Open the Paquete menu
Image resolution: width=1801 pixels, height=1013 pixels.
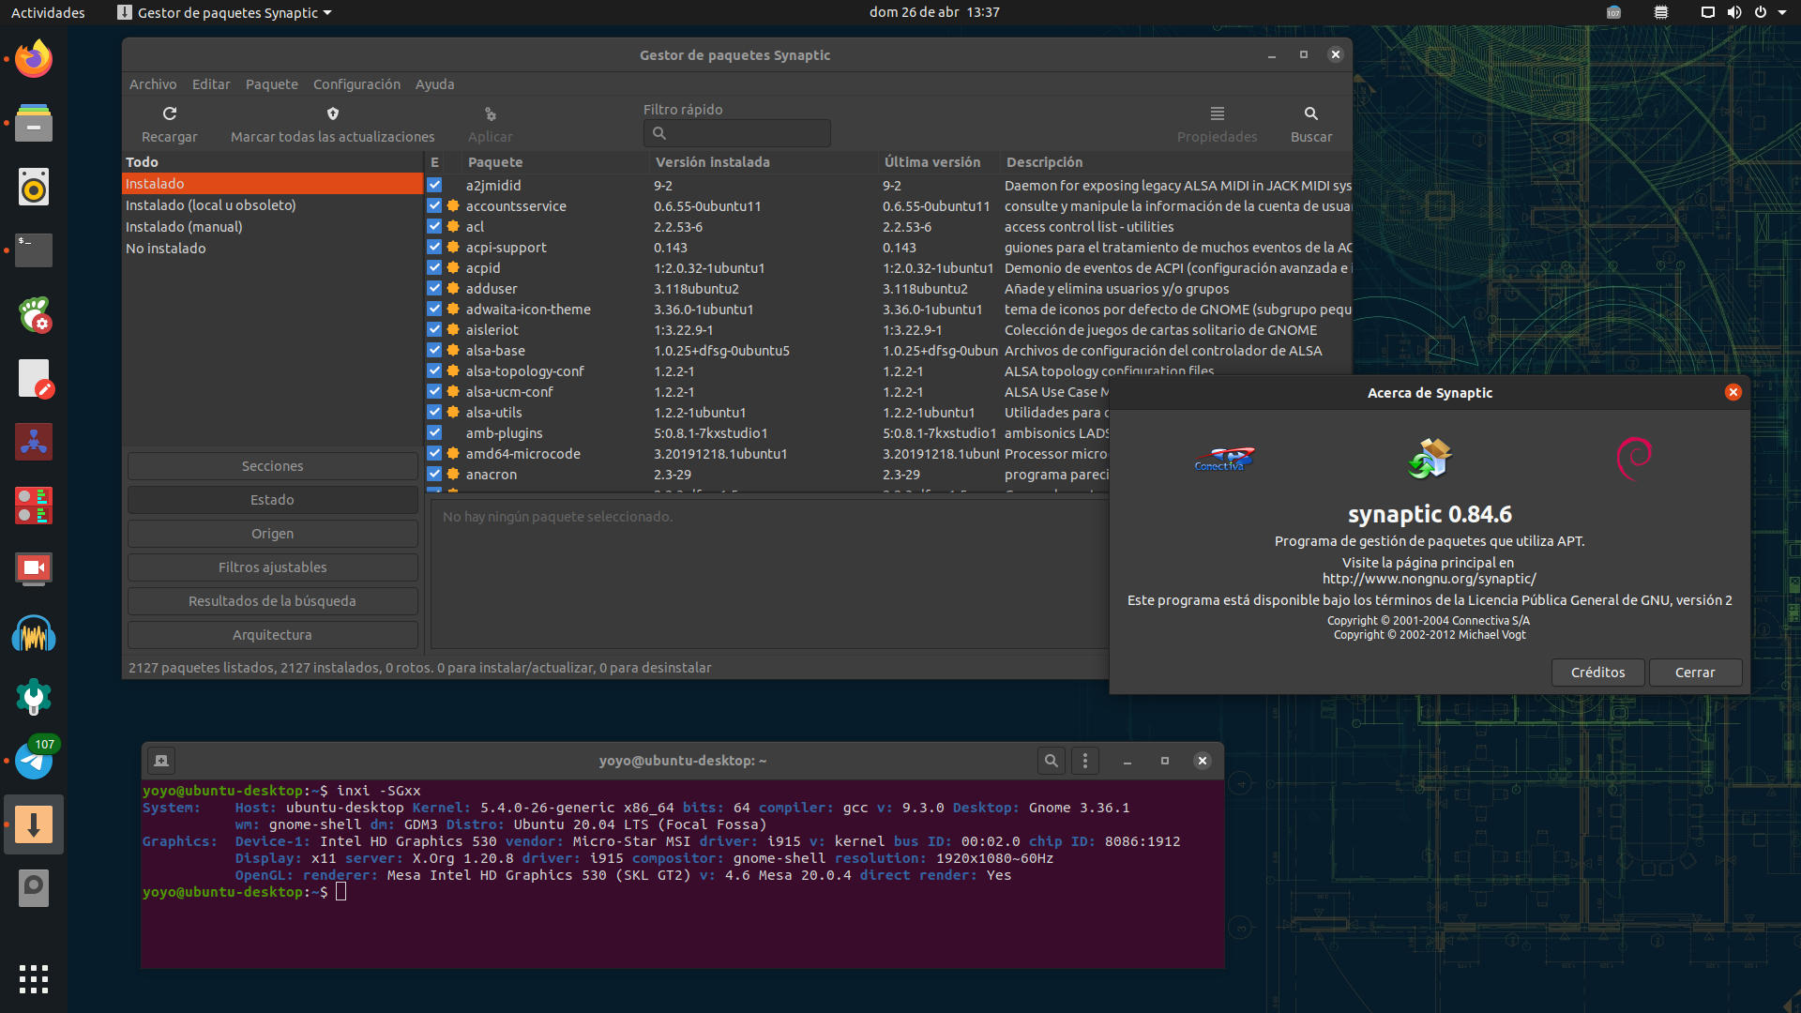tap(271, 84)
